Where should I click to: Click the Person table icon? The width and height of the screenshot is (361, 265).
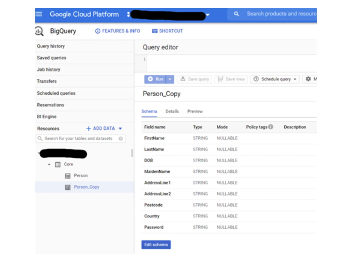[x=68, y=176]
